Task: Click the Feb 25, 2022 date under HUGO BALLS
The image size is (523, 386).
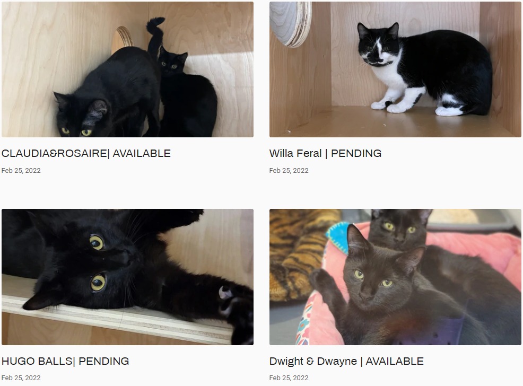Action: 21,378
